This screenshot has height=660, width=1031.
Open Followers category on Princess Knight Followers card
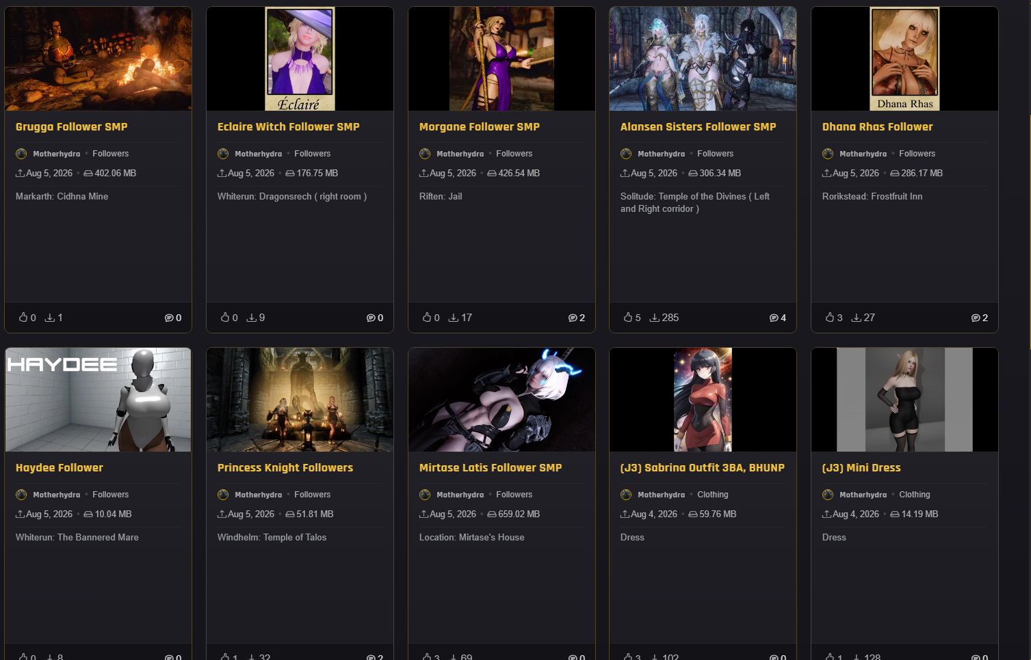click(313, 495)
